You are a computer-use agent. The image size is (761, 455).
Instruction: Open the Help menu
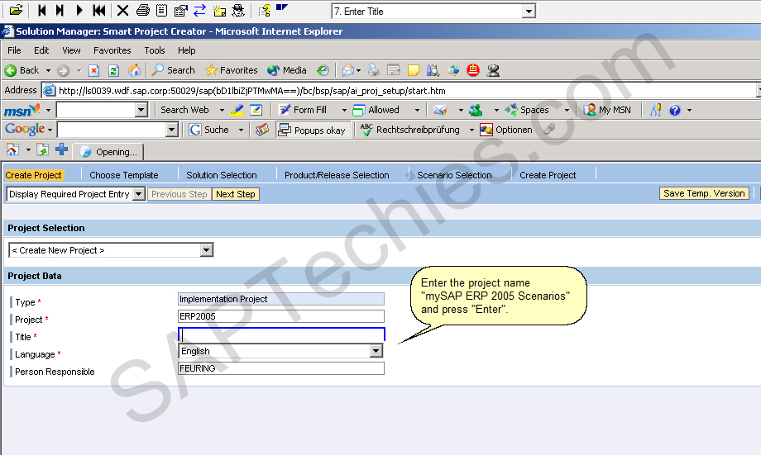click(x=186, y=50)
